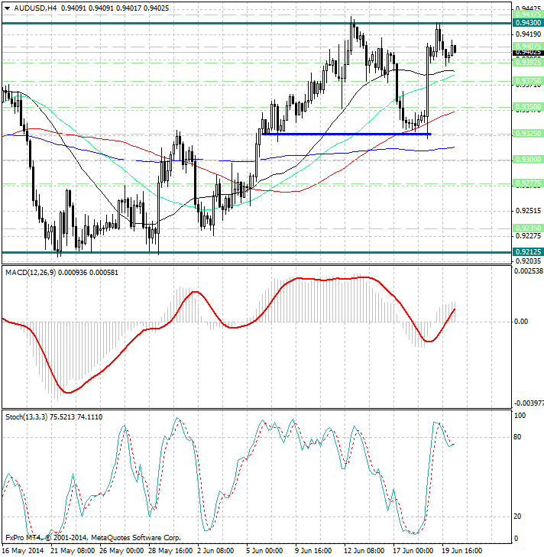The image size is (544, 557).
Task: Select the teal horizontal line at 0.94300
Action: click(x=257, y=23)
